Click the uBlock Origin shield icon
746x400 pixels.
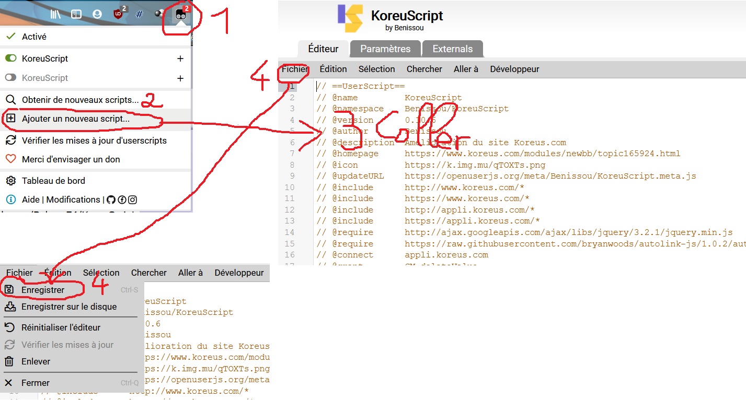[x=118, y=15]
